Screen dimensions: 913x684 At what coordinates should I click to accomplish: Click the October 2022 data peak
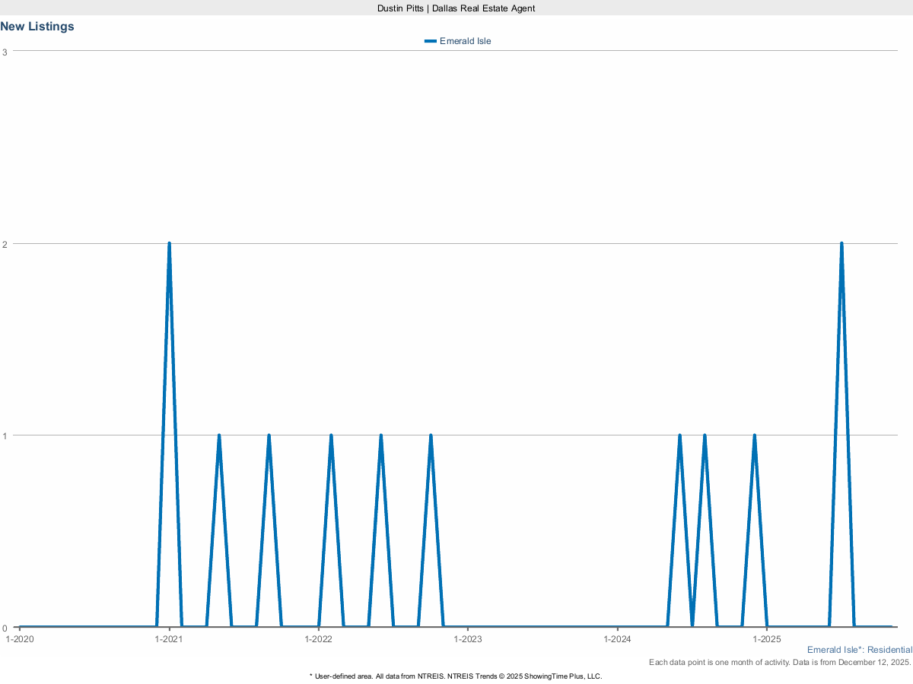click(431, 435)
